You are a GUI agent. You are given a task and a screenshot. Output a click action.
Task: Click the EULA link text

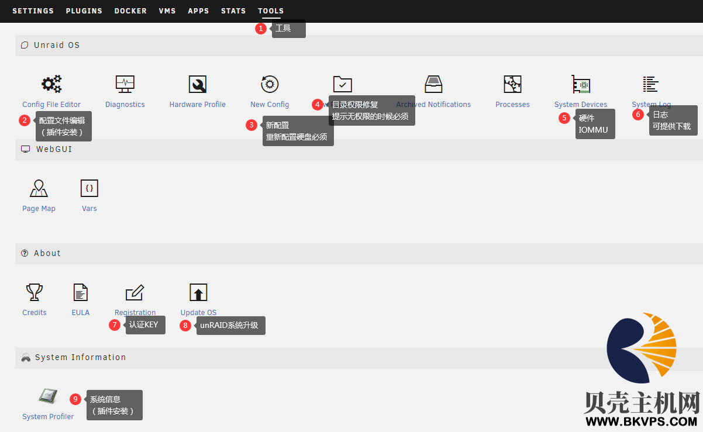(81, 313)
